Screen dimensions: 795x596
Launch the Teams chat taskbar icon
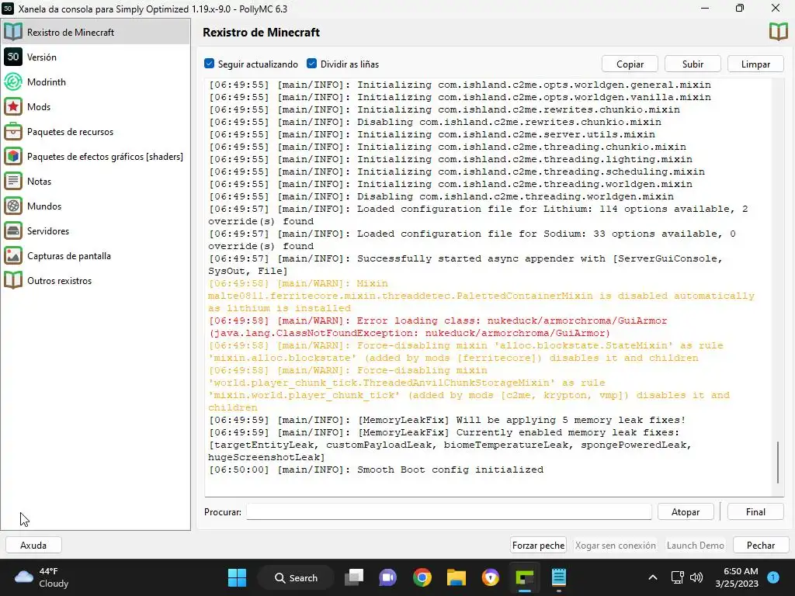(x=388, y=577)
